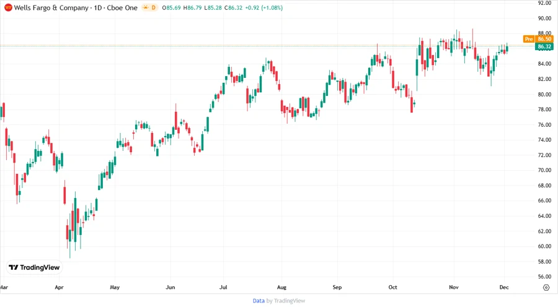Click the open value O85.69
This screenshot has height=308, width=558.
(x=171, y=8)
